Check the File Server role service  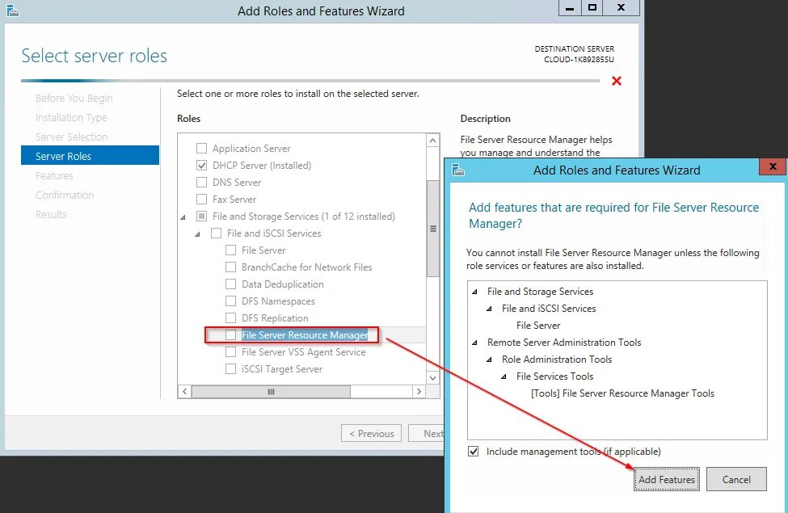(230, 250)
